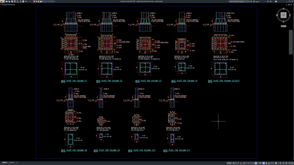Click the N compass direction on ViewCube
The image size is (294, 165).
coord(283,9)
